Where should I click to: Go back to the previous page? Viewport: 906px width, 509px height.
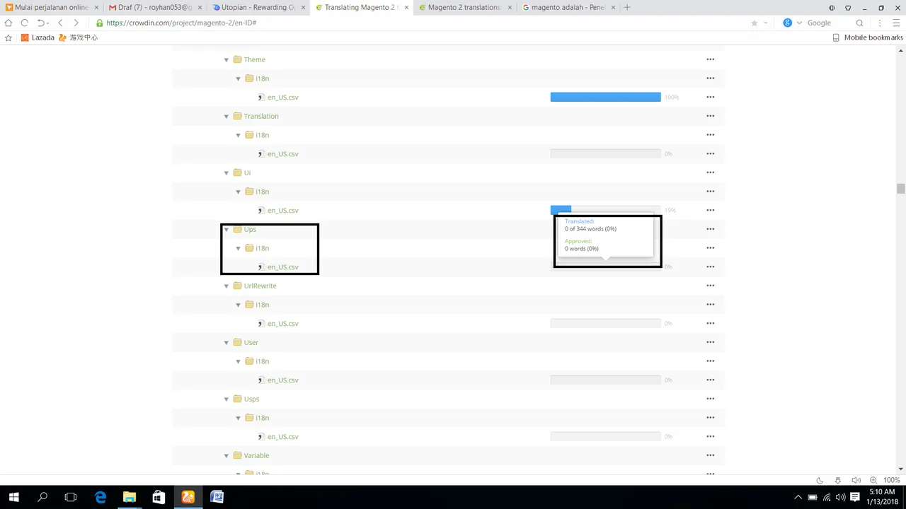click(x=60, y=23)
